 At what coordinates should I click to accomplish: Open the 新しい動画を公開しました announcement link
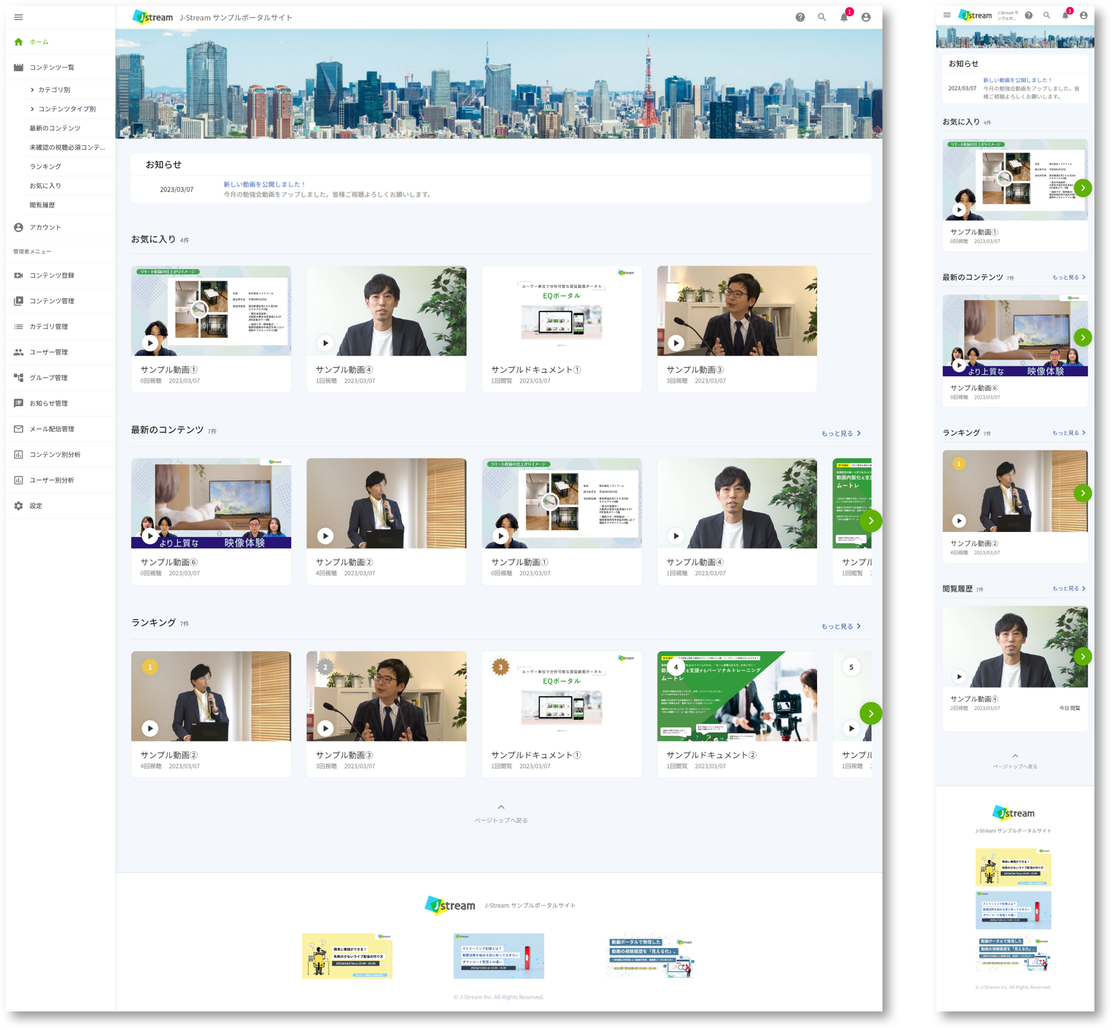point(264,183)
